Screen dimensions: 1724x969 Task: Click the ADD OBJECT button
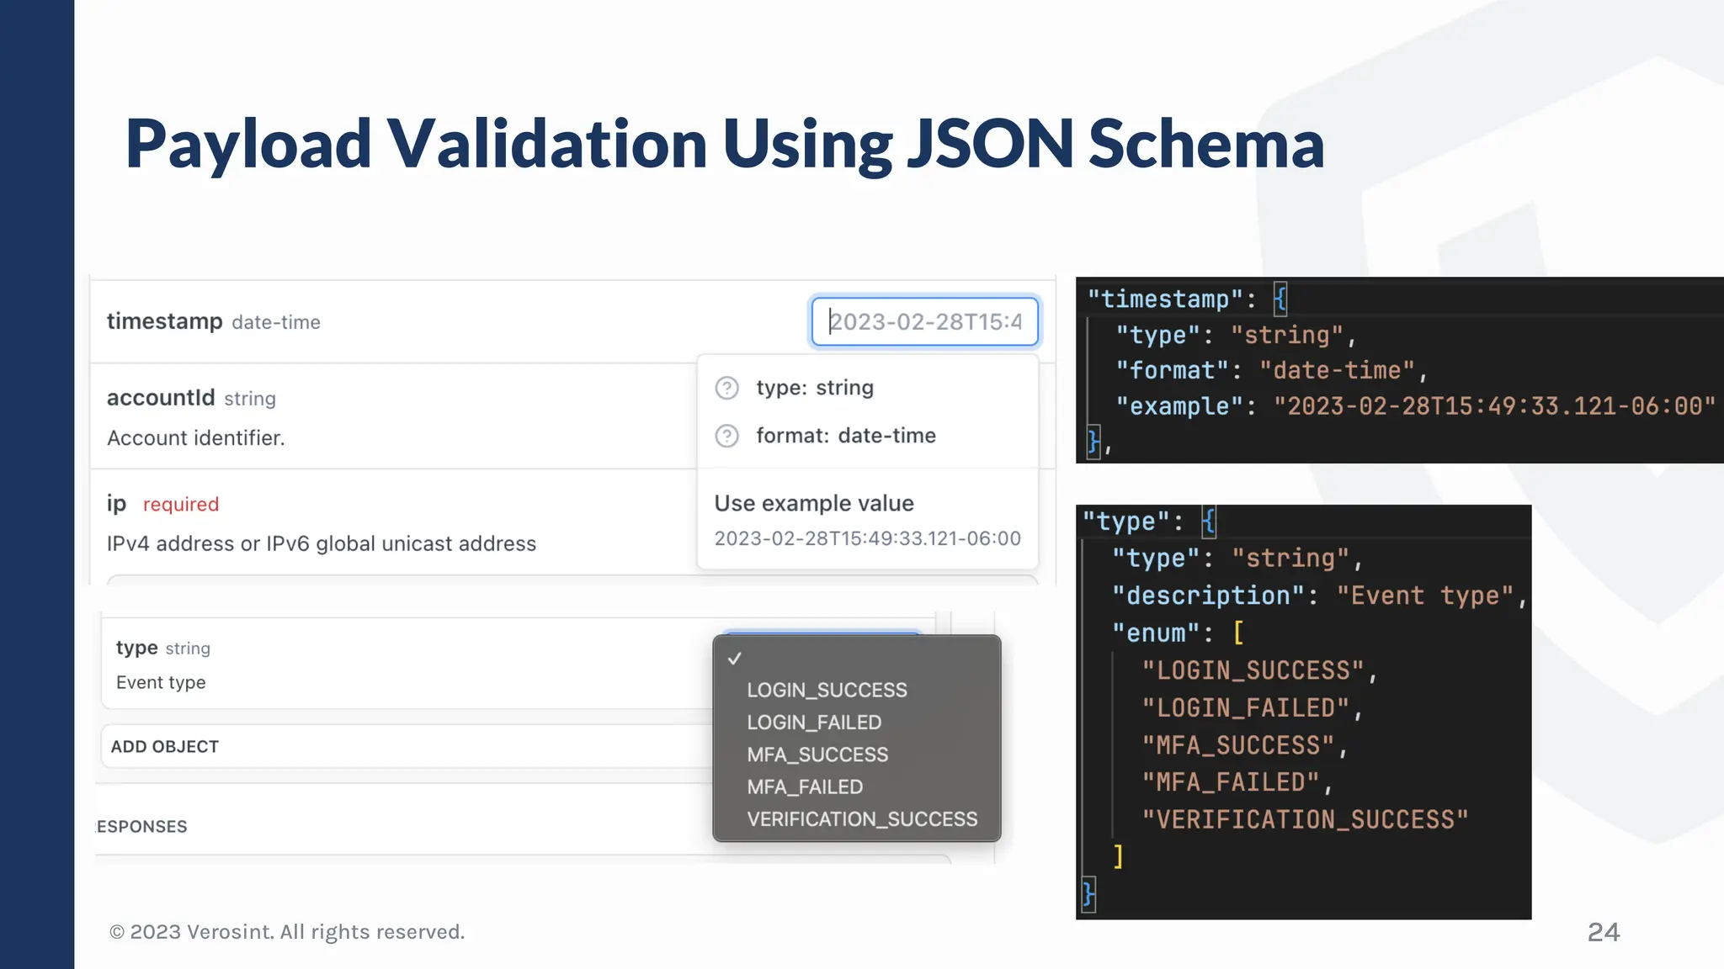[165, 747]
